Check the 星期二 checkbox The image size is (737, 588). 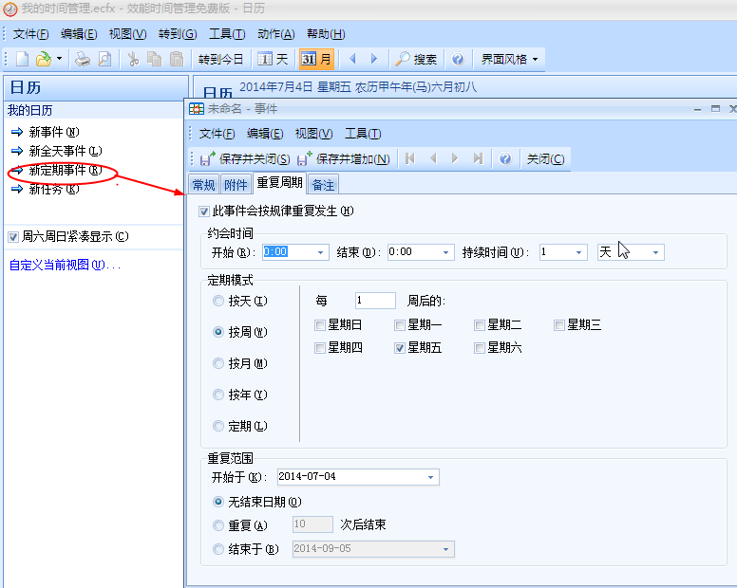coord(480,325)
